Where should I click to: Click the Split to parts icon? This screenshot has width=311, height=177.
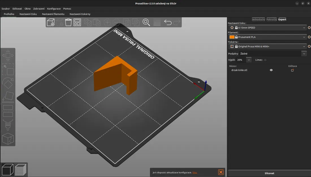click(136, 22)
